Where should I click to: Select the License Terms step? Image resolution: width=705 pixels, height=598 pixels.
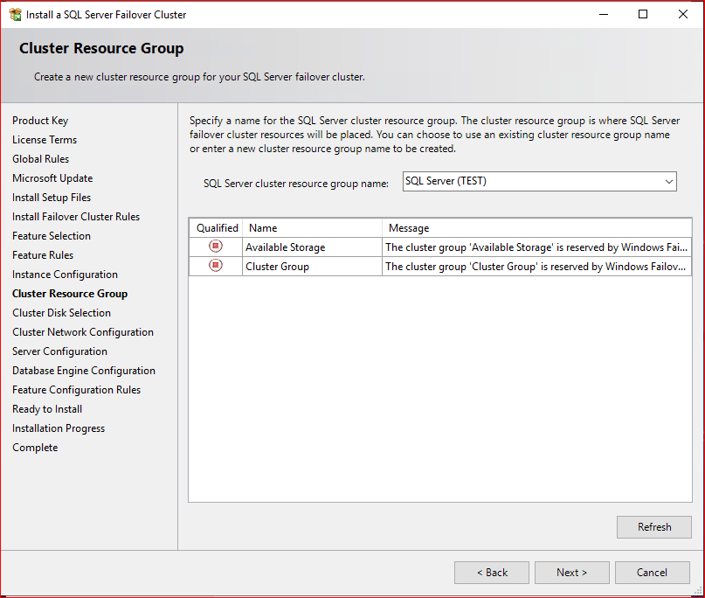[x=45, y=140]
